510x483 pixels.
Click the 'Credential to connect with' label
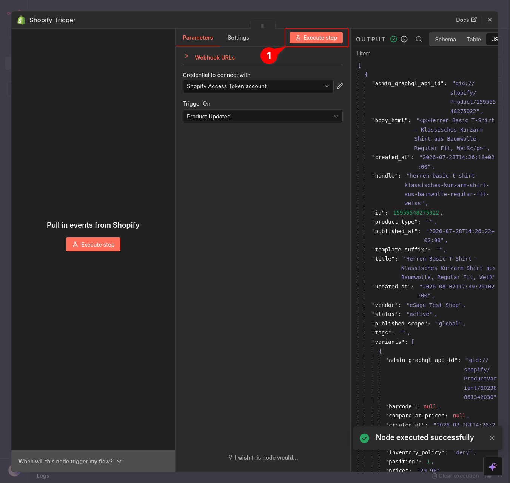coord(217,75)
